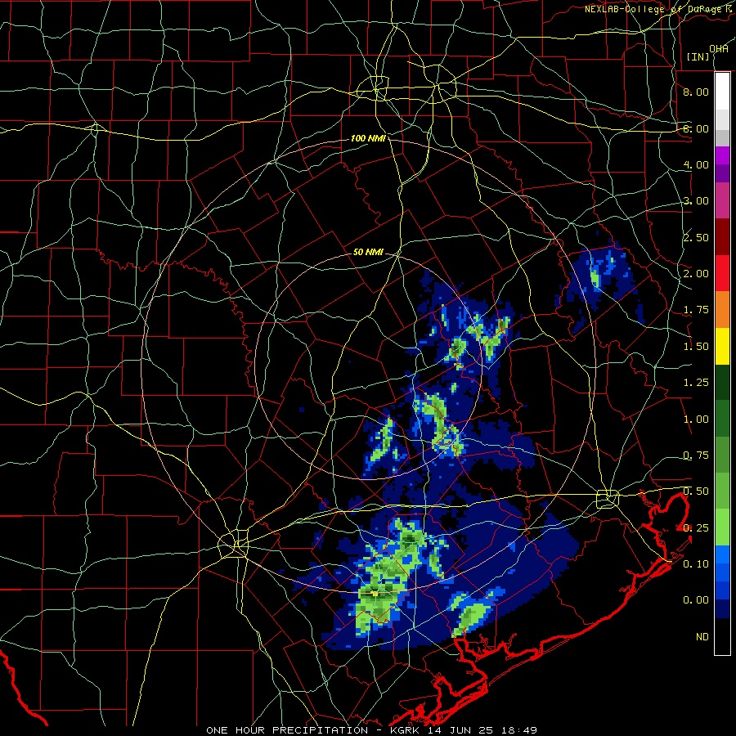
Task: Pick the black ND swatch at scale bottom
Action: pyautogui.click(x=722, y=636)
